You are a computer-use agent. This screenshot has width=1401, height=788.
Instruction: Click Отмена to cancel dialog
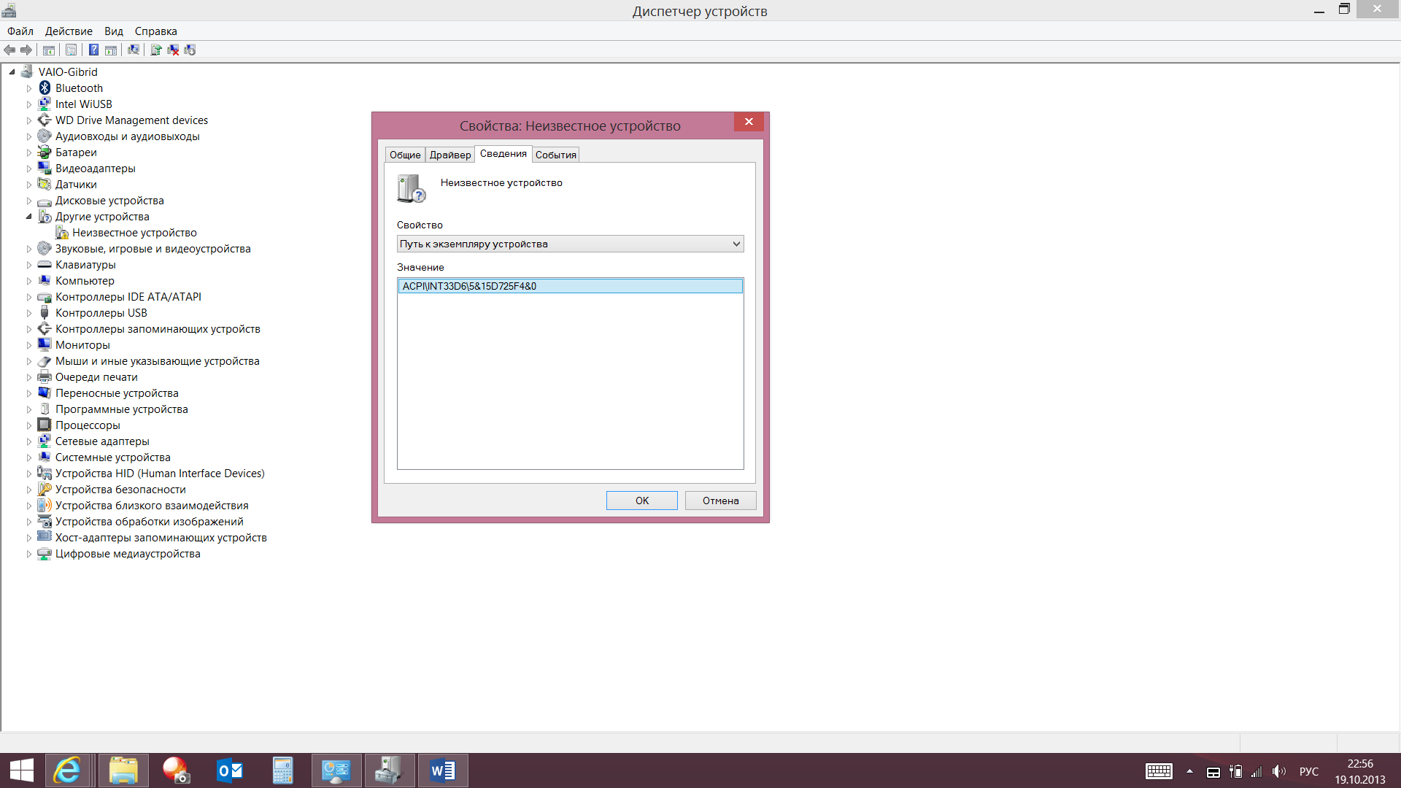(722, 499)
